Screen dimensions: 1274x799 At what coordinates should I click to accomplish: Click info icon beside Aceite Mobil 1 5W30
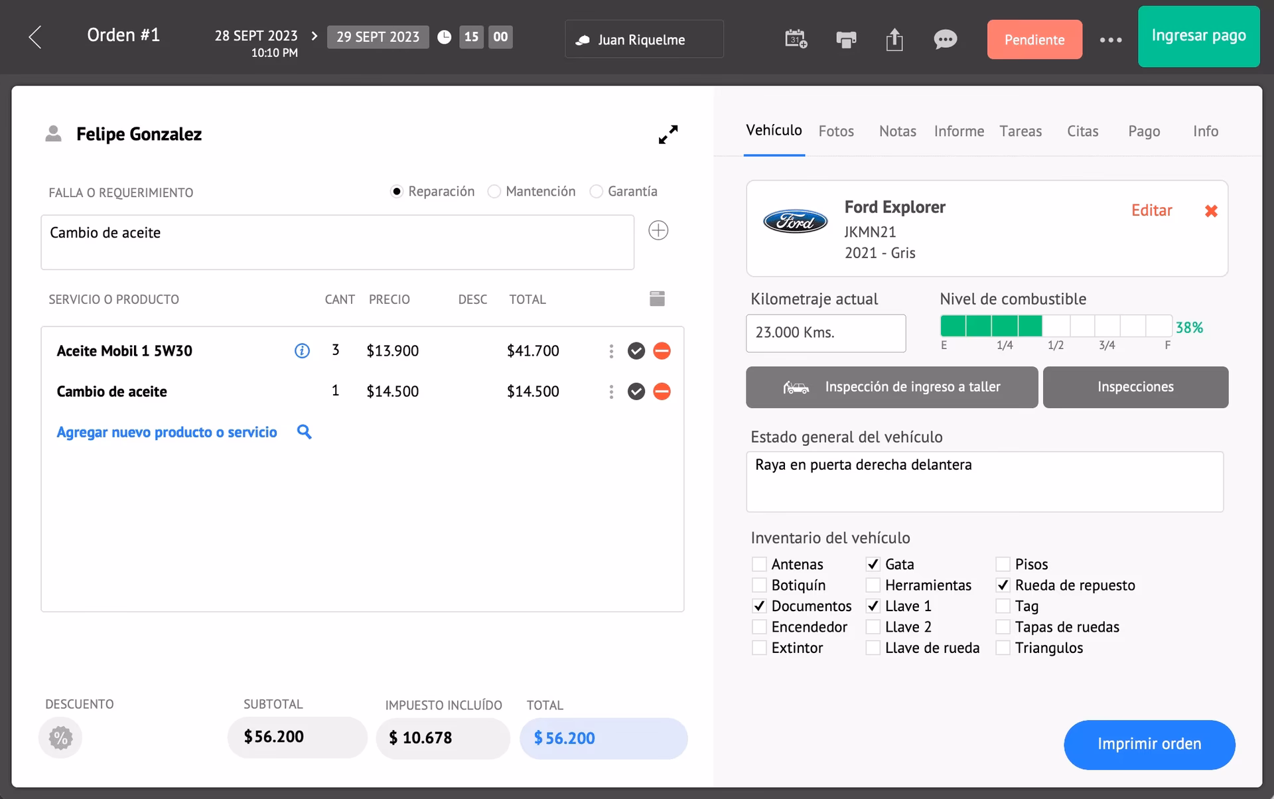[x=302, y=351]
